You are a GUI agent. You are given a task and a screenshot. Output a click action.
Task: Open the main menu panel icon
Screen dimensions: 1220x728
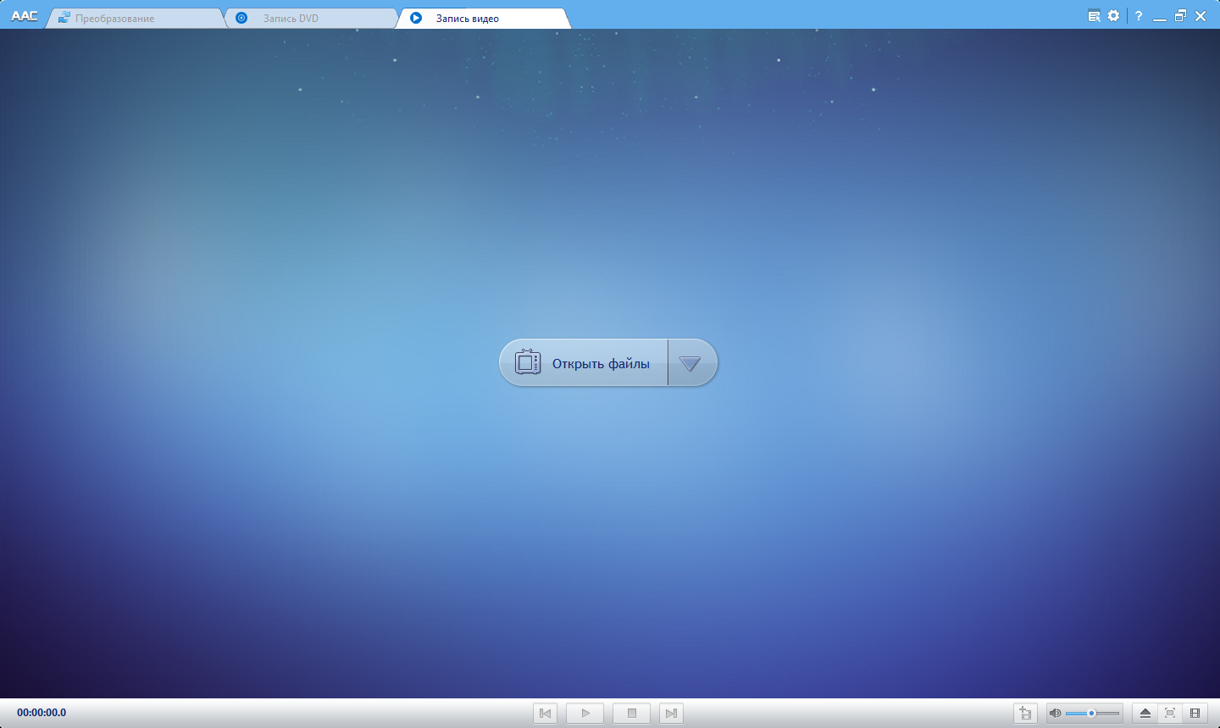[x=1093, y=15]
